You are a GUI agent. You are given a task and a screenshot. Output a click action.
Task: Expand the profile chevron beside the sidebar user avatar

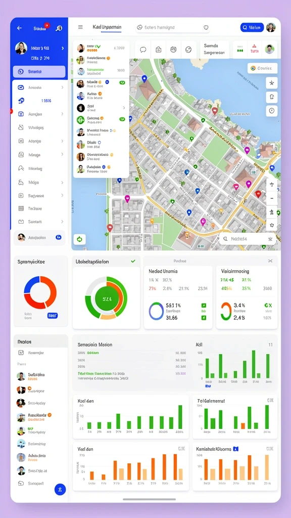point(63,48)
